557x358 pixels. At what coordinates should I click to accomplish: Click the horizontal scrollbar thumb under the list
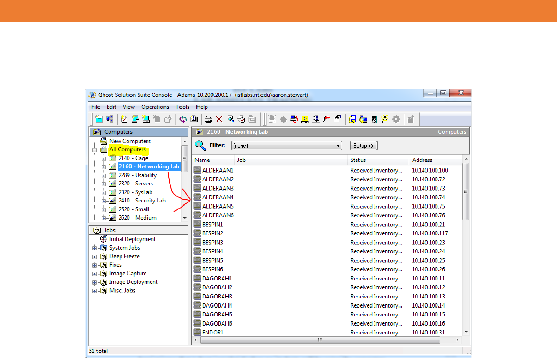(320, 340)
